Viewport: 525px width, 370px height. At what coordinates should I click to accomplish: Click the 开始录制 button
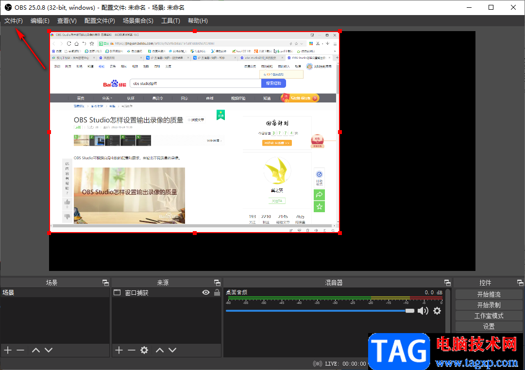pos(489,305)
